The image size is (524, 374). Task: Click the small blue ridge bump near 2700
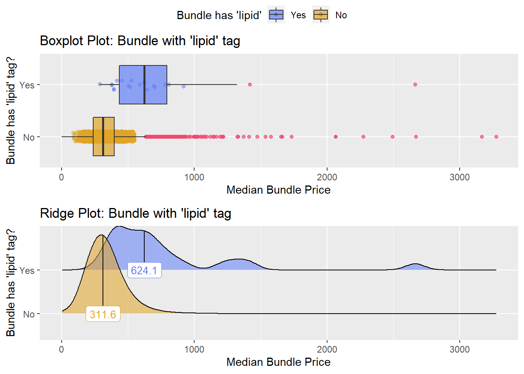[416, 267]
